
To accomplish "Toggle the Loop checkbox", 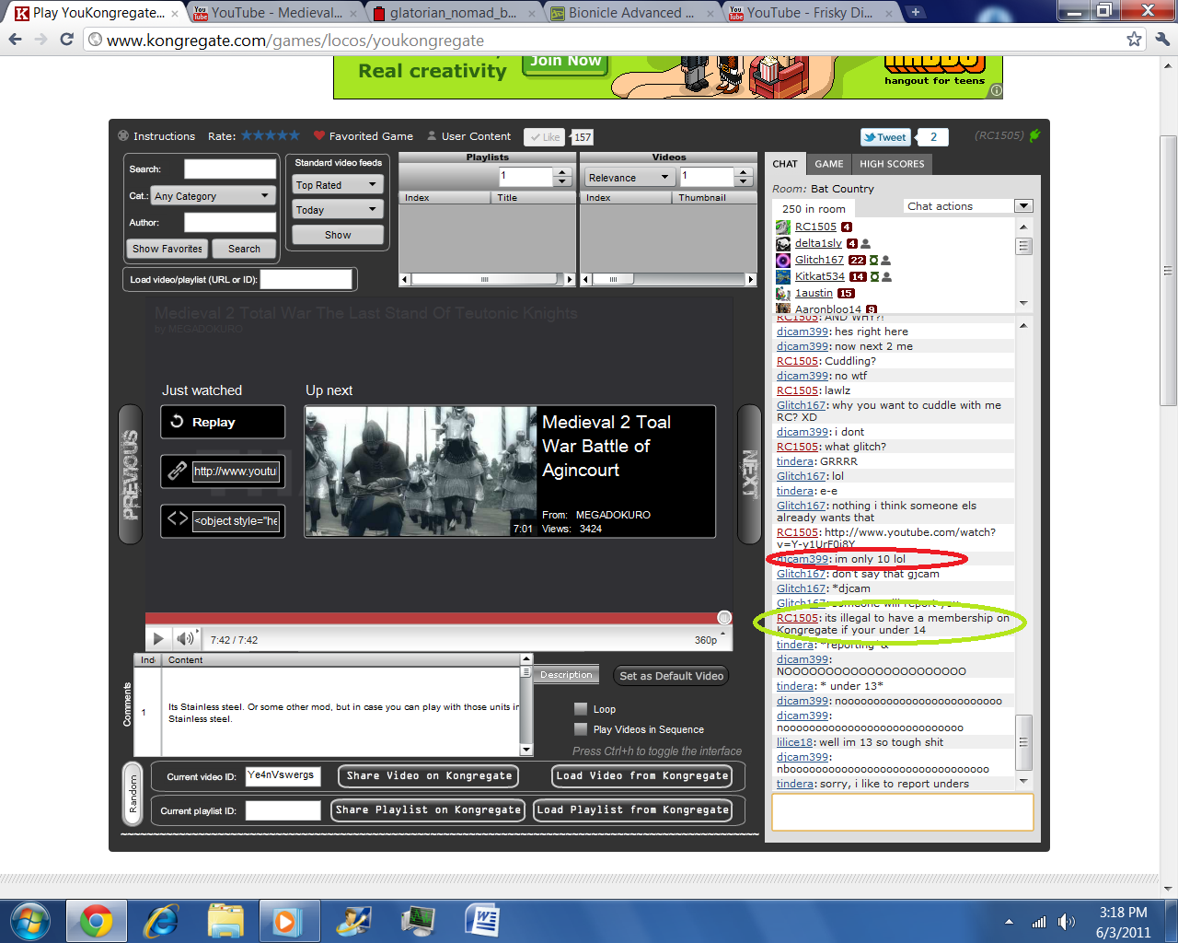I will pos(581,709).
